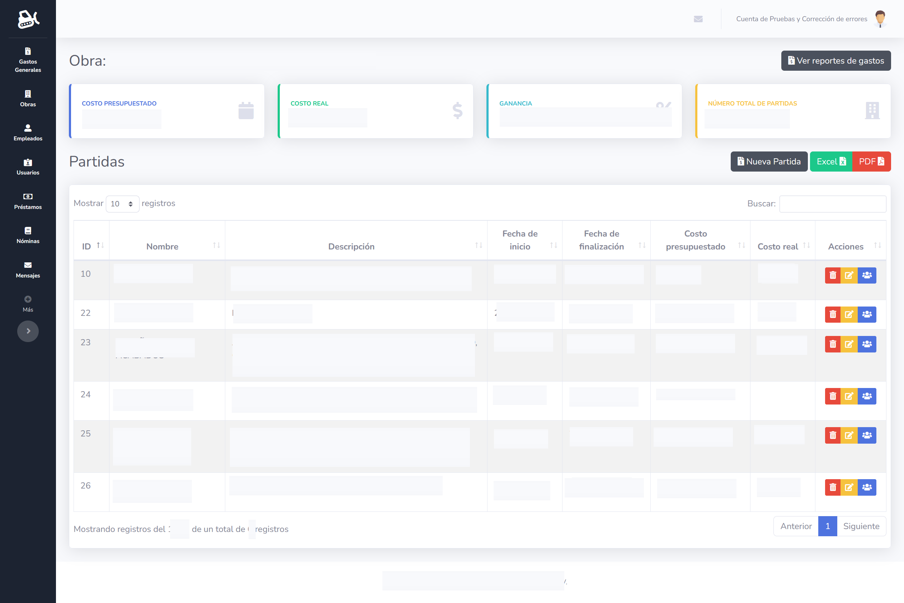Open the envelope messages icon in top bar
The width and height of the screenshot is (904, 603).
(698, 19)
